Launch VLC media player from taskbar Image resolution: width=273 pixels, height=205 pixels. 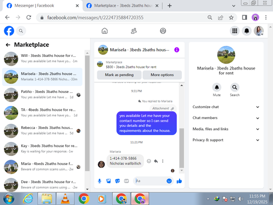tap(65, 198)
